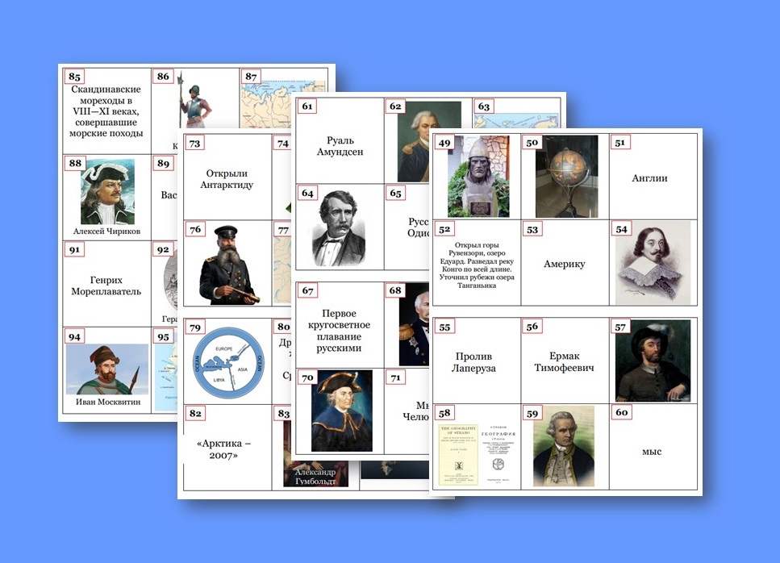Image resolution: width=780 pixels, height=563 pixels.
Task: Select the Америку card numbered 53
Action: coord(564,264)
